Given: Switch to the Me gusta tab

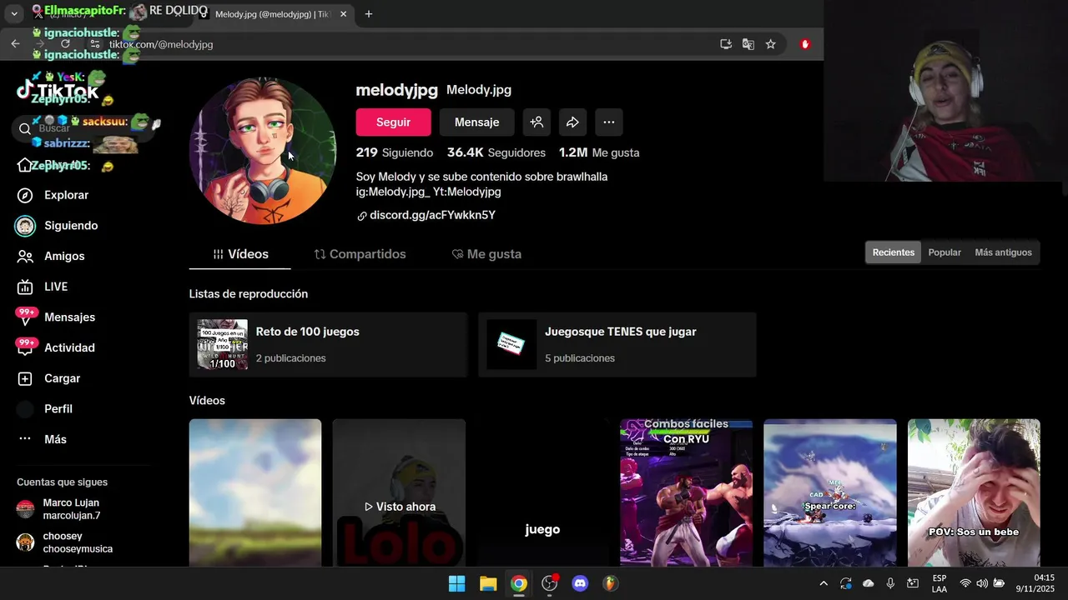Looking at the screenshot, I should pyautogui.click(x=486, y=254).
